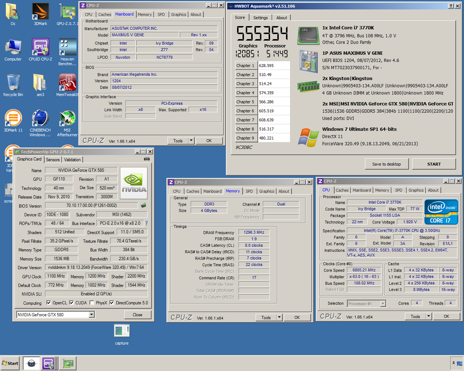Click the network tray icon
464x371 pixels.
pos(459,363)
